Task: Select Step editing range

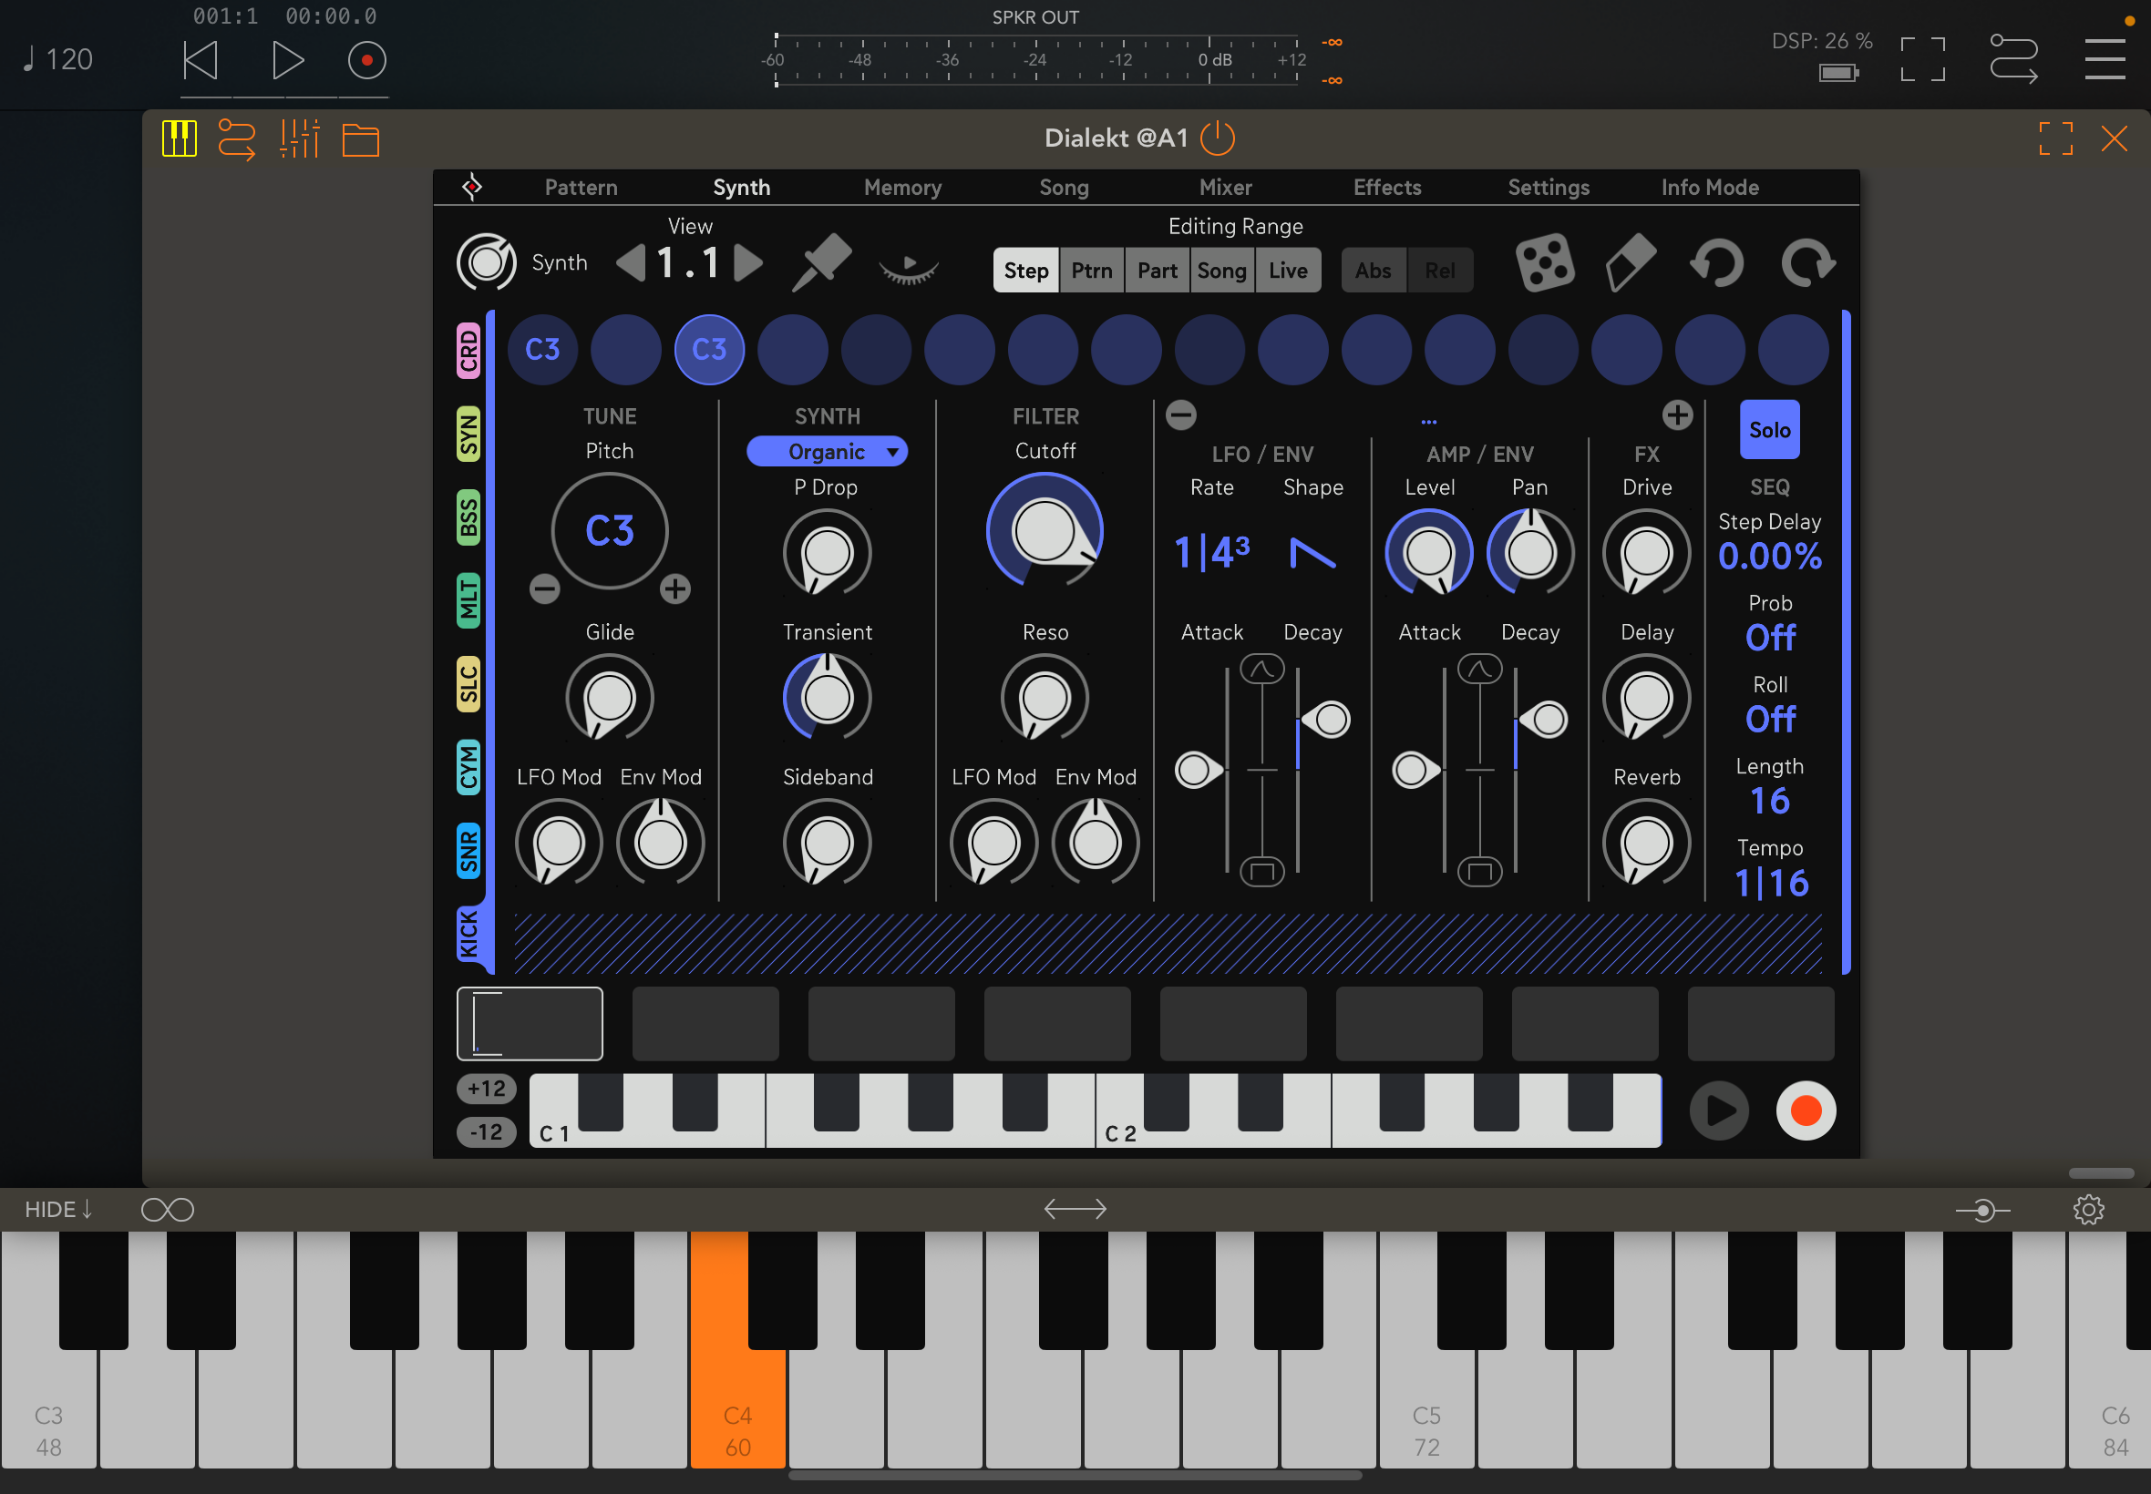Action: pyautogui.click(x=1025, y=271)
